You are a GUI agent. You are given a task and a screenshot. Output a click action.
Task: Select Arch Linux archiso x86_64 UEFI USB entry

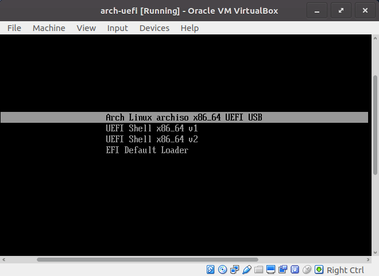tap(184, 117)
